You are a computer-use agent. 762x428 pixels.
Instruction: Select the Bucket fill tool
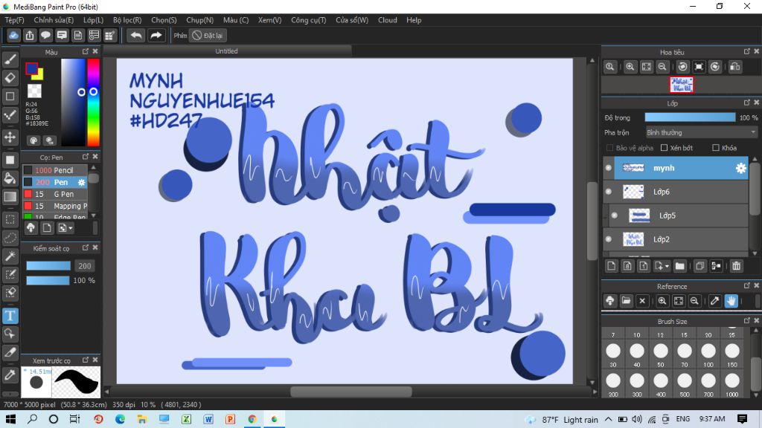tap(10, 178)
